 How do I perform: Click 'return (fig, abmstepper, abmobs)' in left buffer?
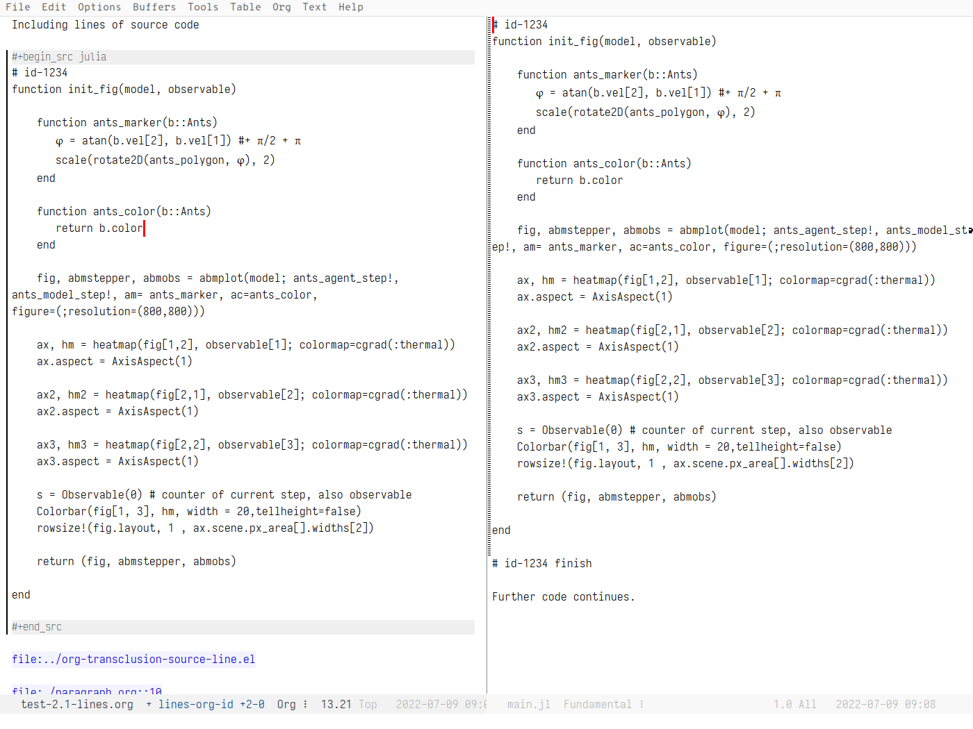(x=136, y=562)
